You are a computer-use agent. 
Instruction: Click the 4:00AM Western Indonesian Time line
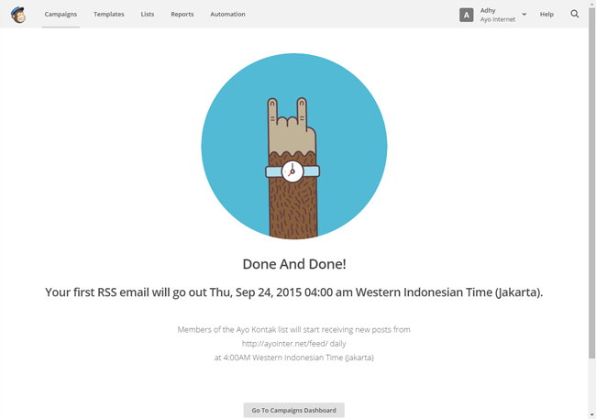293,358
